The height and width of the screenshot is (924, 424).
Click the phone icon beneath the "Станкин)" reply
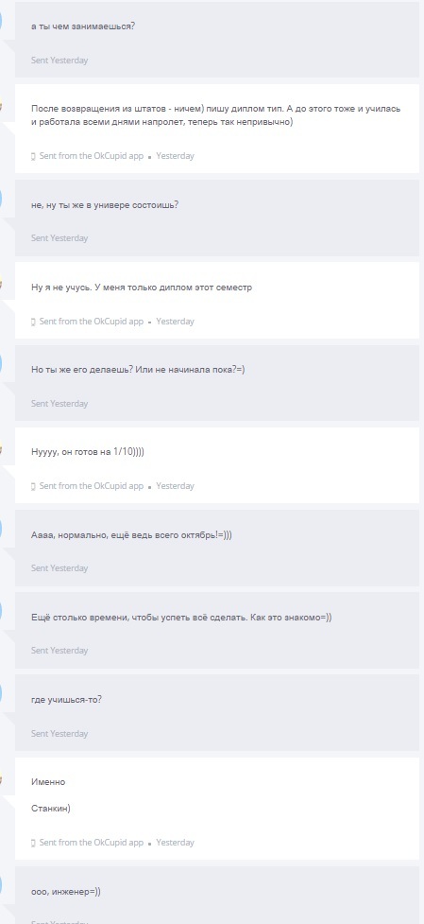pyautogui.click(x=33, y=843)
